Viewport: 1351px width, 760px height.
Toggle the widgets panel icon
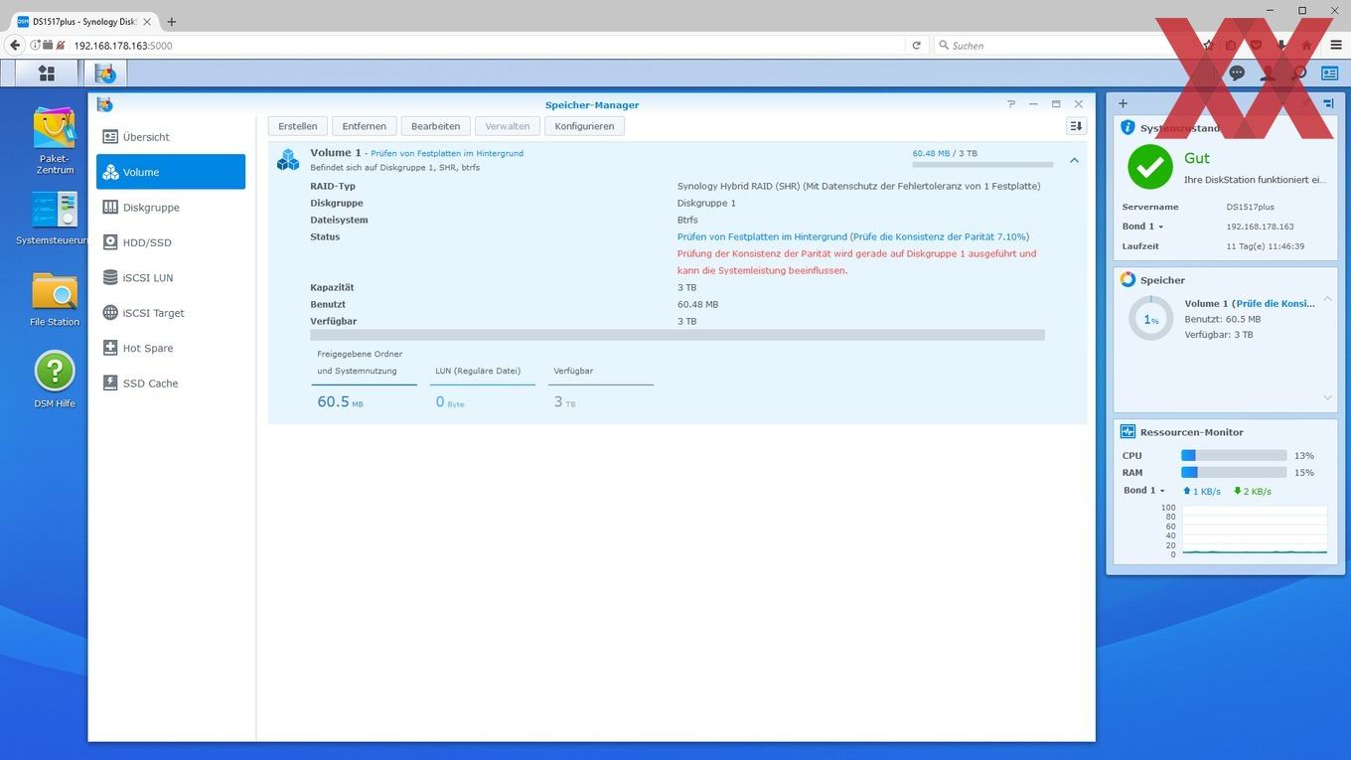click(1329, 73)
